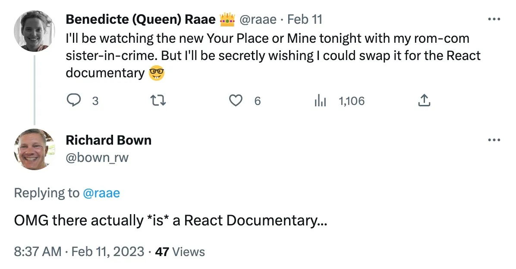Toggle the reply action on the tweet
This screenshot has height=269, width=516.
point(75,101)
